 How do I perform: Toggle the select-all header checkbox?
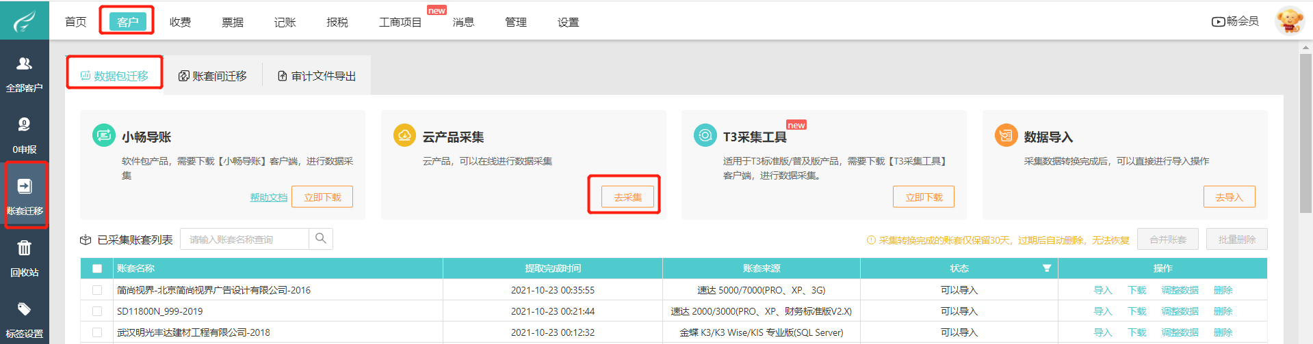[97, 268]
